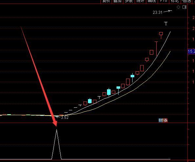Open the 统计 statistics toolbar item
The image size is (195, 162).
[x=140, y=1]
